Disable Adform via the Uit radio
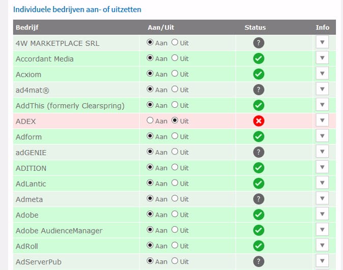 175,136
